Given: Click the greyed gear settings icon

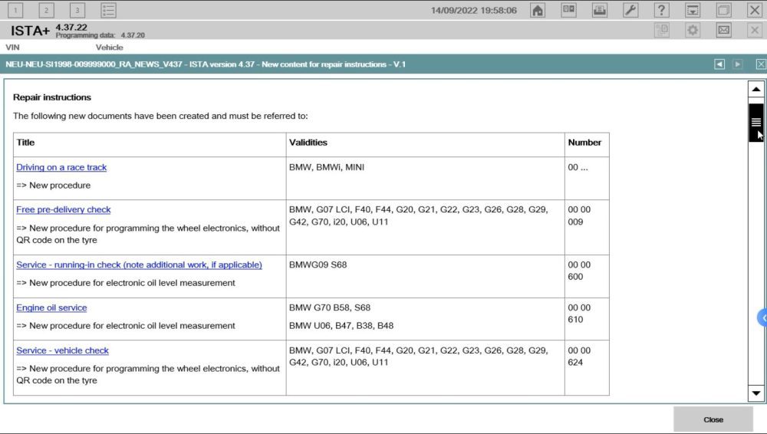Looking at the screenshot, I should 693,30.
